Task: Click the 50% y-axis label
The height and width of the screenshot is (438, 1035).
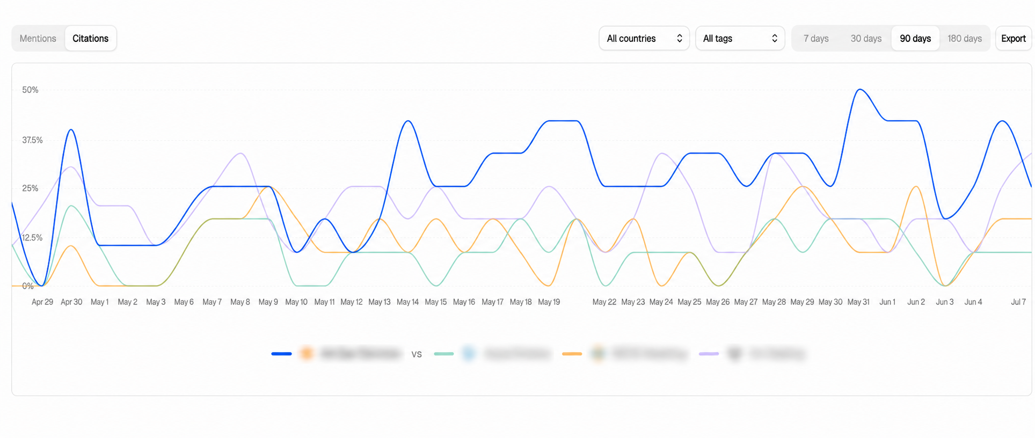Action: 30,90
